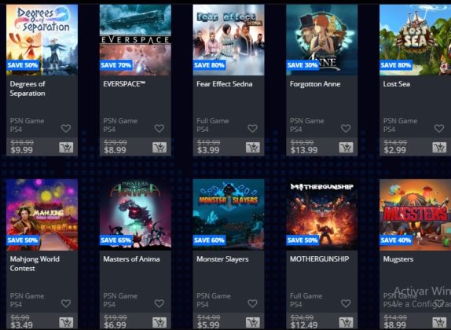
Task: Open the Monster Slayers cover thumbnail
Action: (x=229, y=214)
